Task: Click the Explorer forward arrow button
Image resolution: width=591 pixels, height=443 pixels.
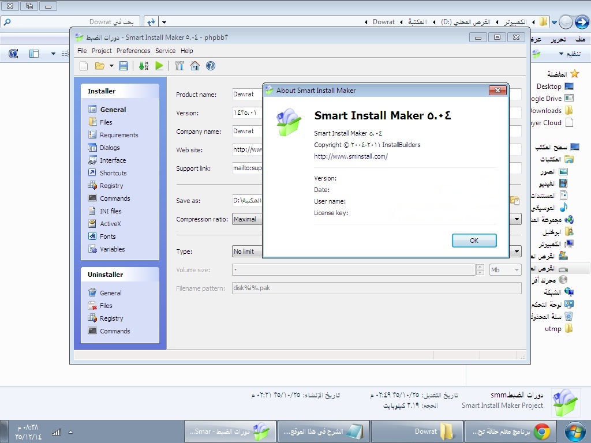Action: point(566,22)
